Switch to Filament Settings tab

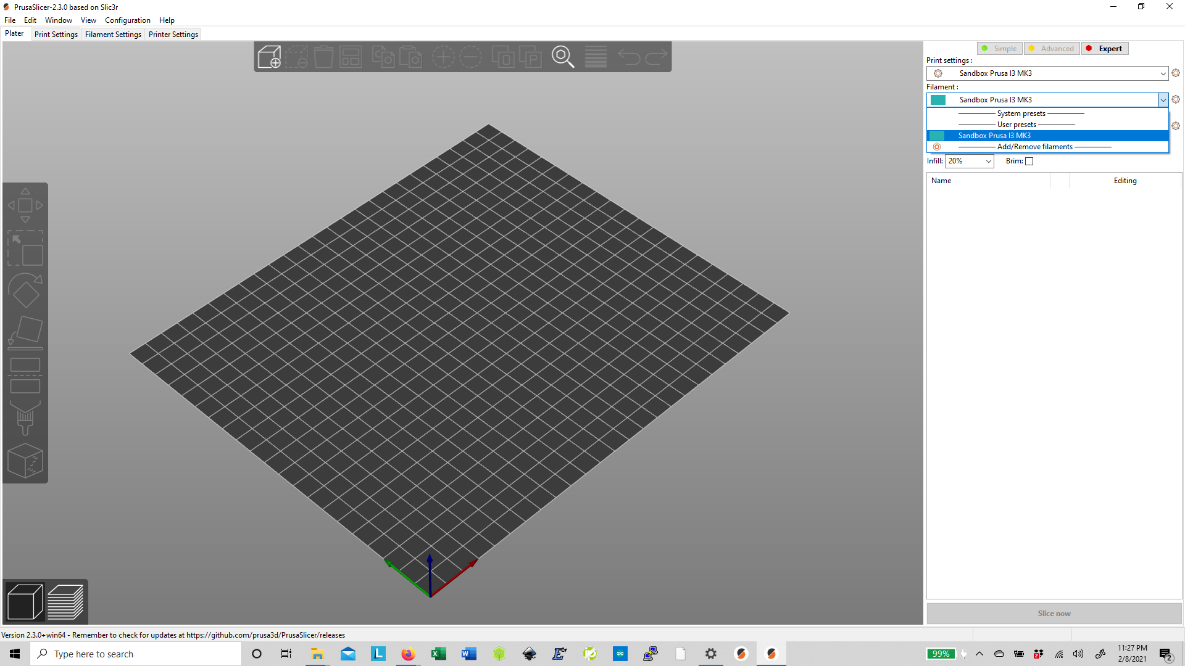113,35
